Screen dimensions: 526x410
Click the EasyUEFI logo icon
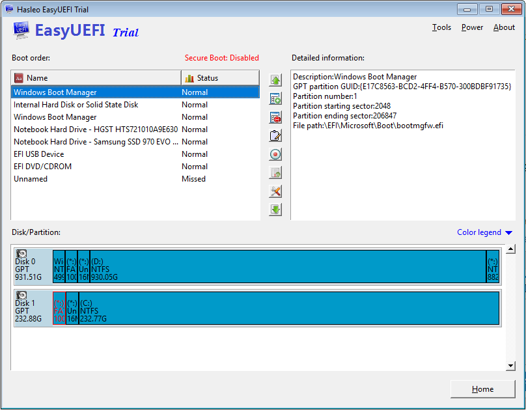(21, 31)
